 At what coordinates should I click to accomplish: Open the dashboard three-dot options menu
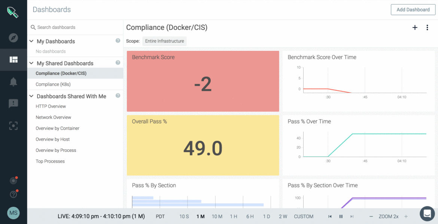pyautogui.click(x=428, y=27)
